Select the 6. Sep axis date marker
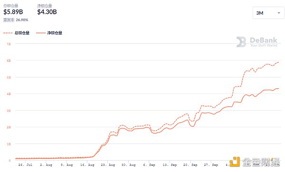The image size is (285, 172). point(149,165)
